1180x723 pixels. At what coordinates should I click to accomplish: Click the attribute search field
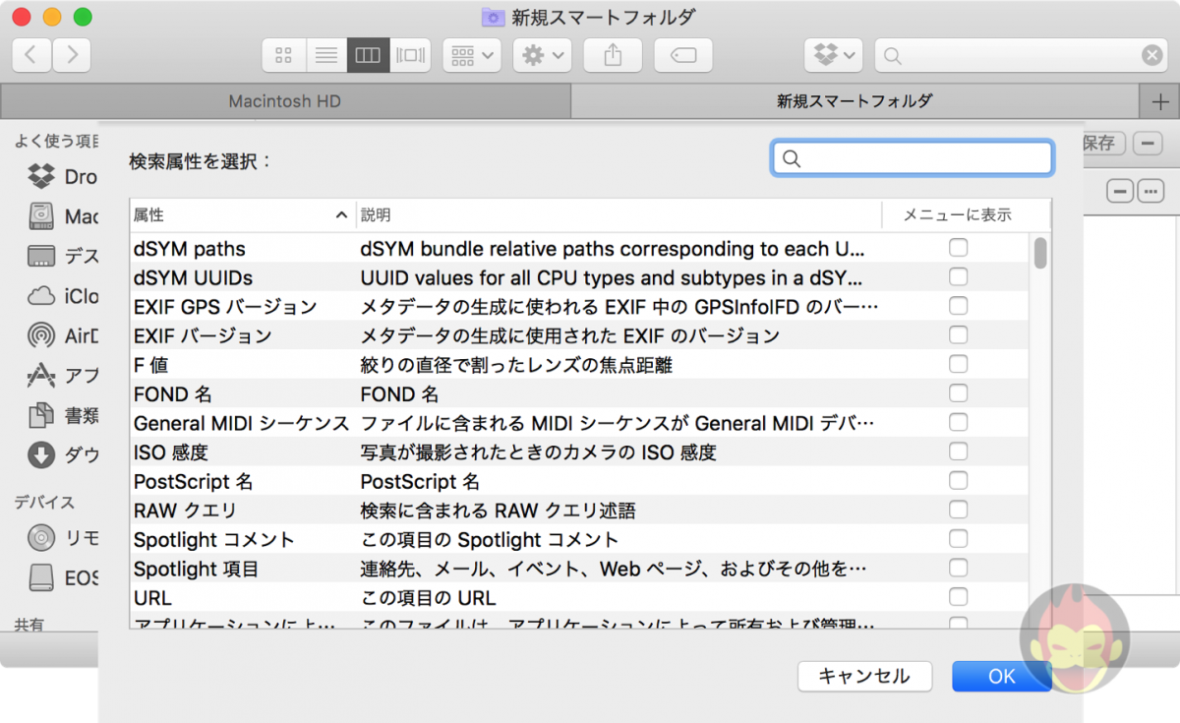click(x=912, y=157)
